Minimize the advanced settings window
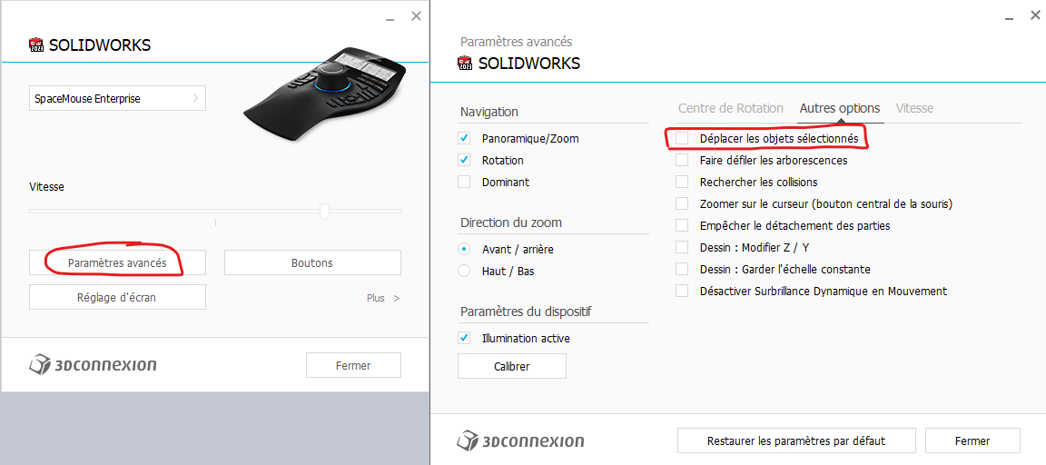This screenshot has height=465, width=1046. point(1009,16)
